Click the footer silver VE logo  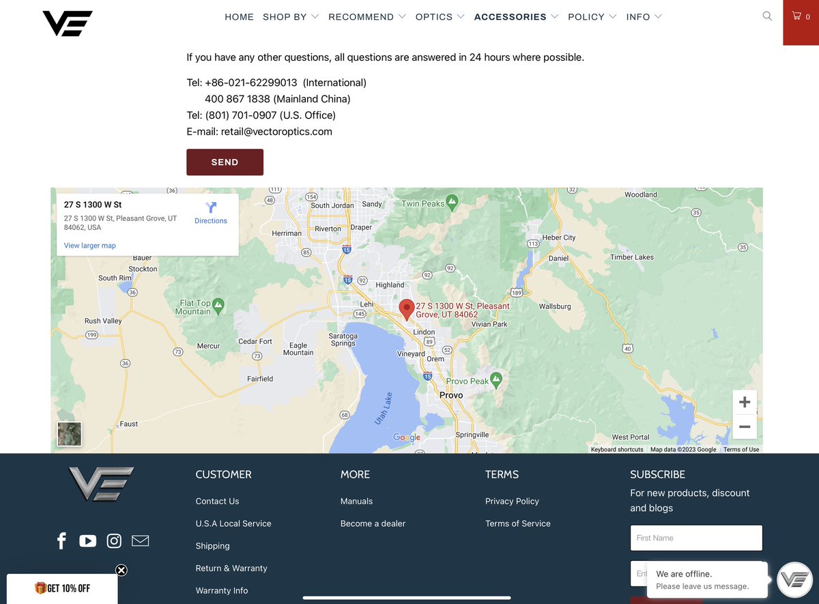coord(101,484)
